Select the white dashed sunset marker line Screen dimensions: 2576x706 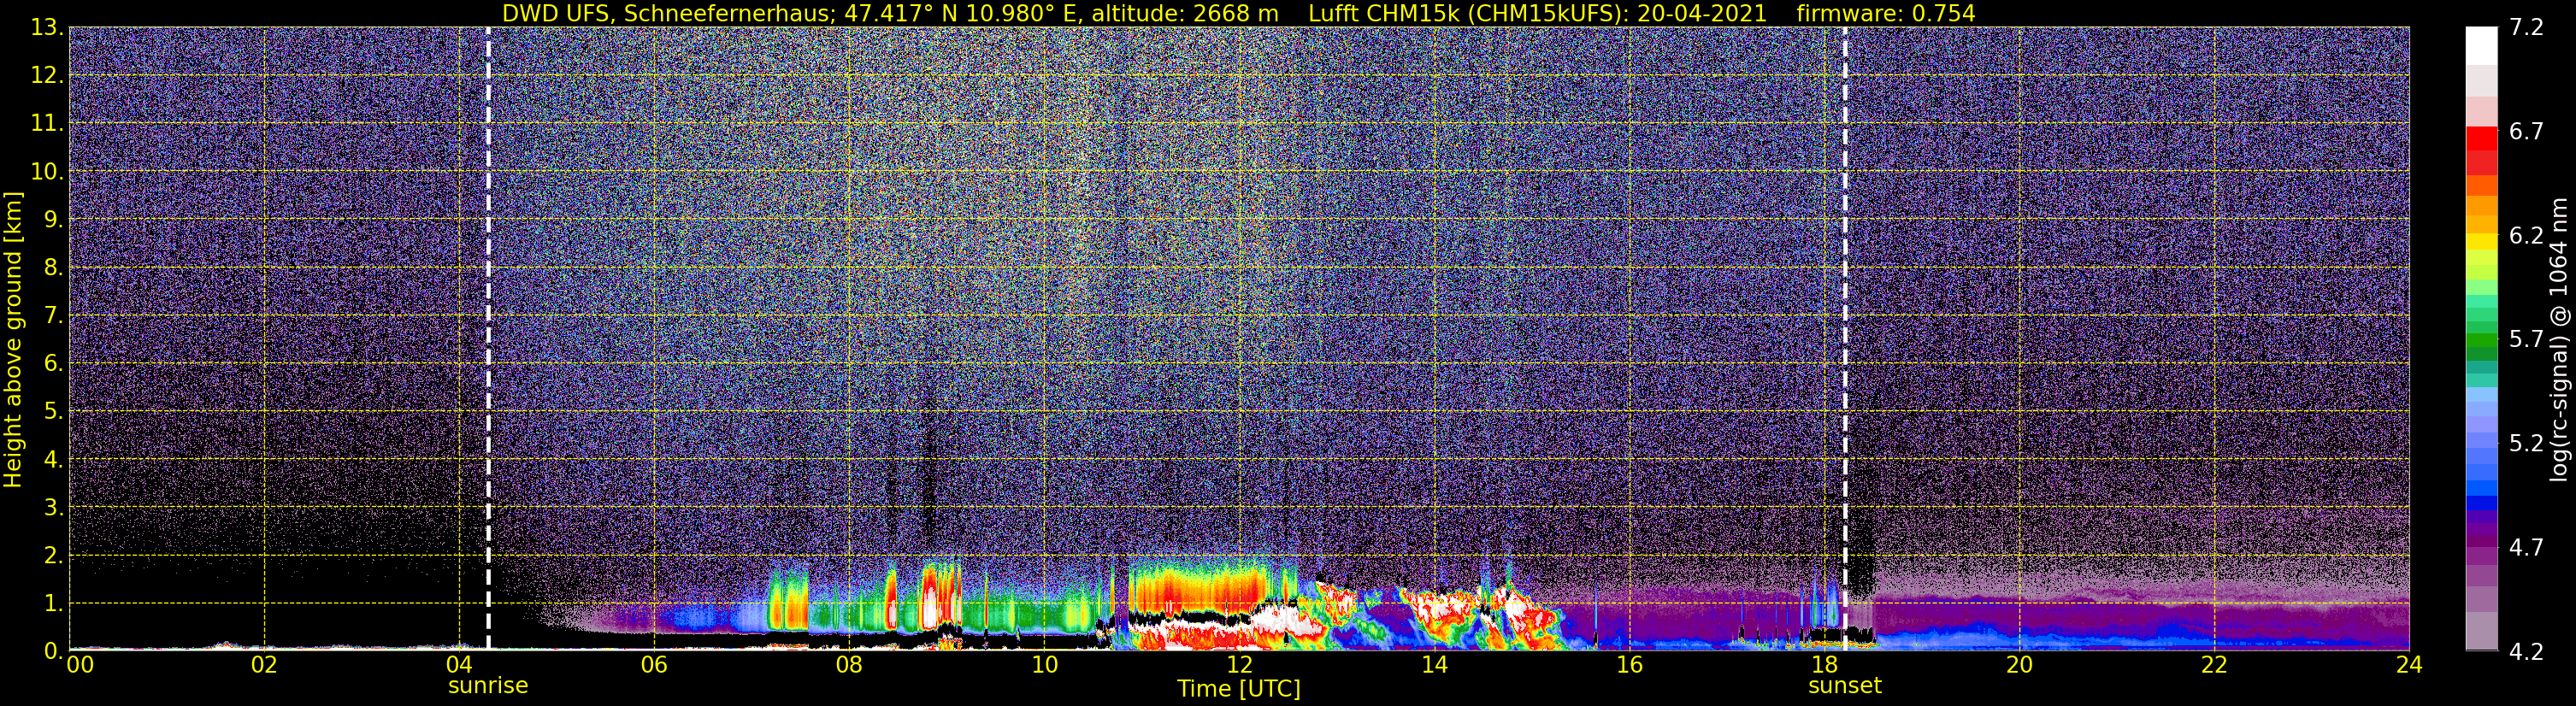point(1845,339)
